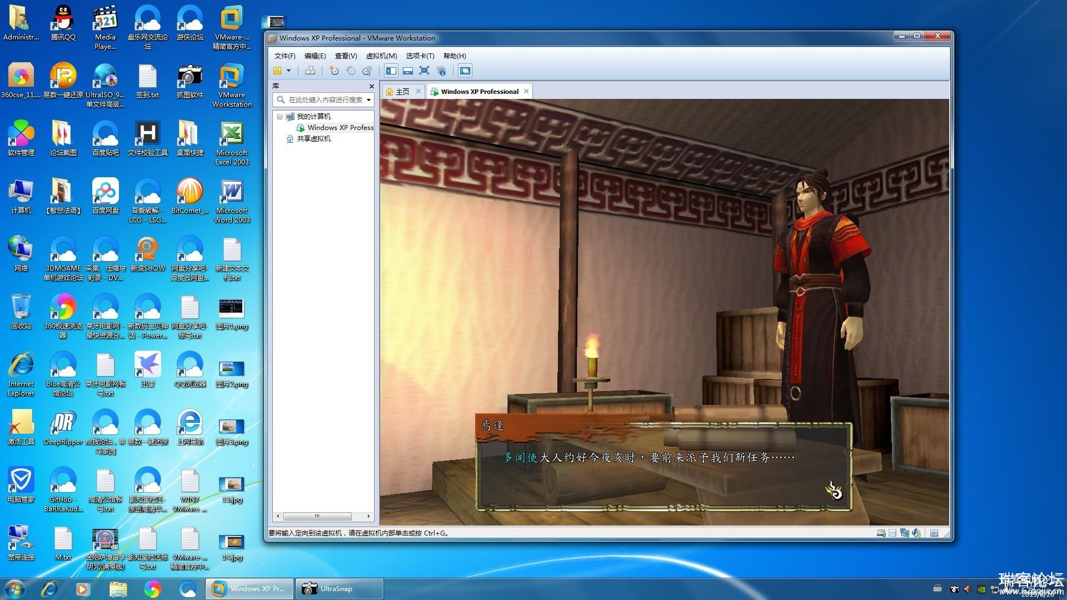The width and height of the screenshot is (1067, 600).
Task: Click the Windows XP Pr... taskbar button
Action: 249,589
